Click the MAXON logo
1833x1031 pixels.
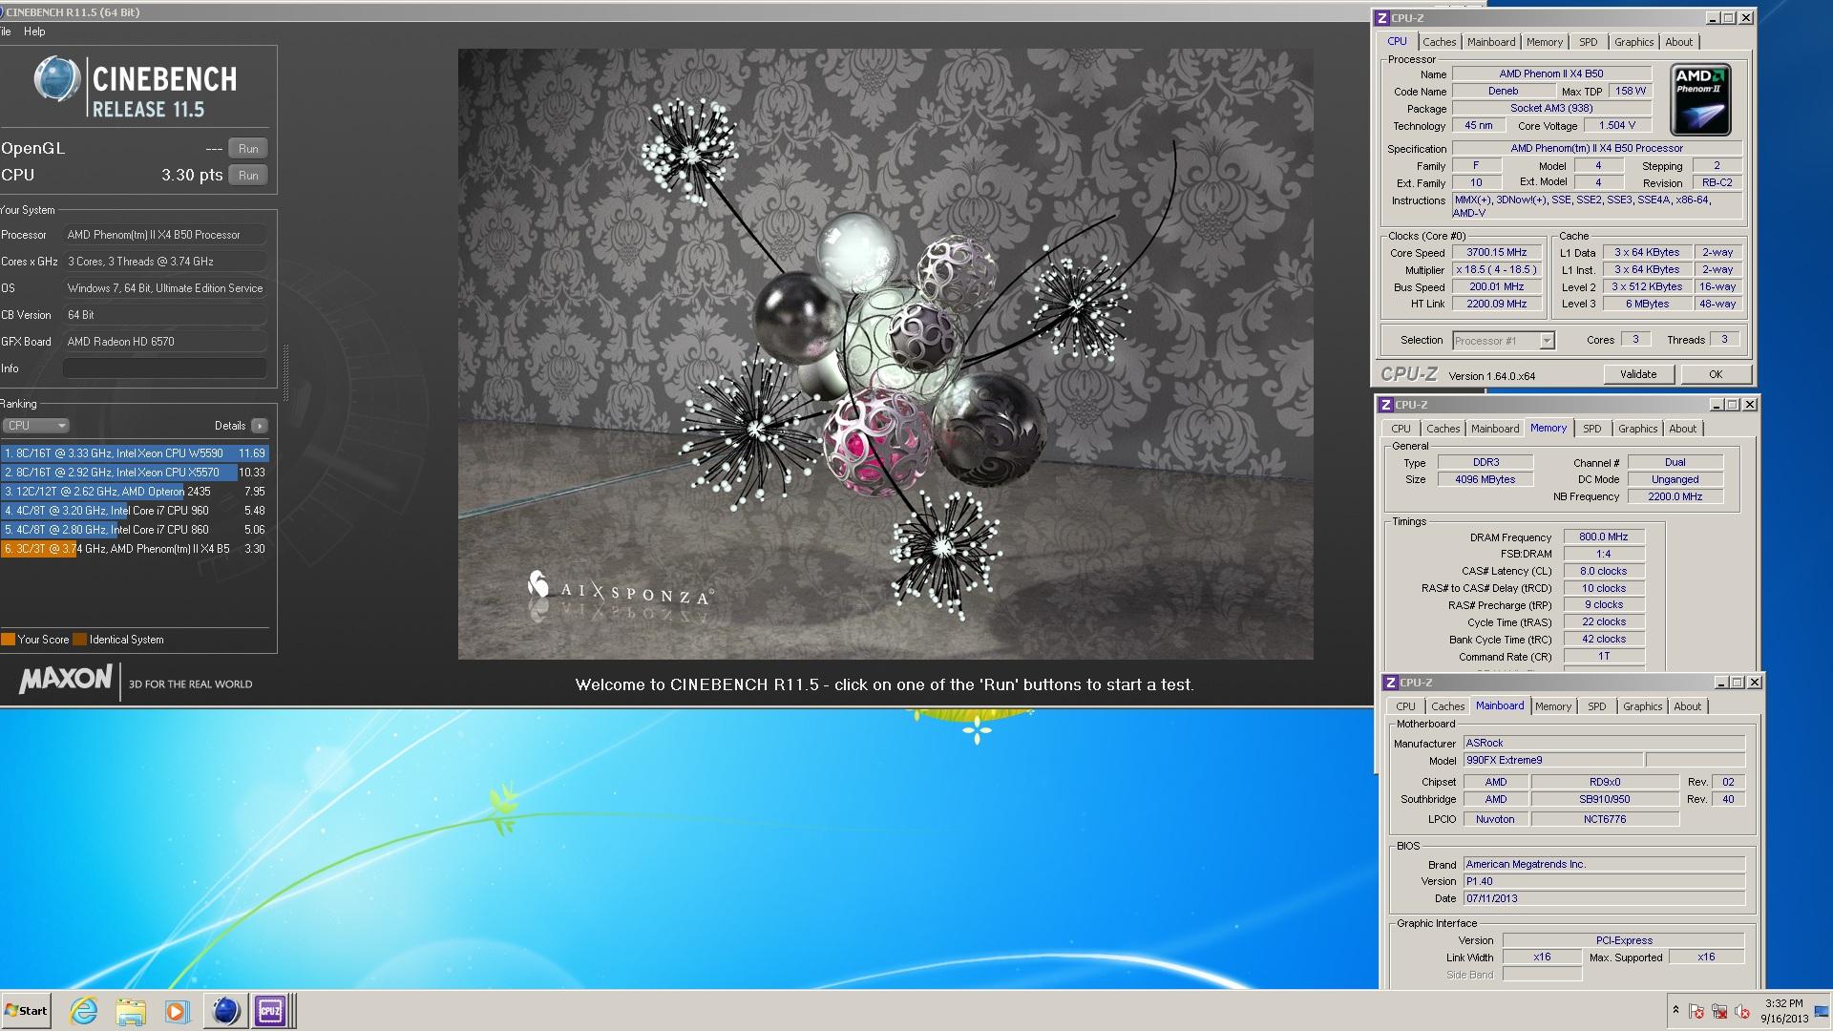click(x=65, y=680)
